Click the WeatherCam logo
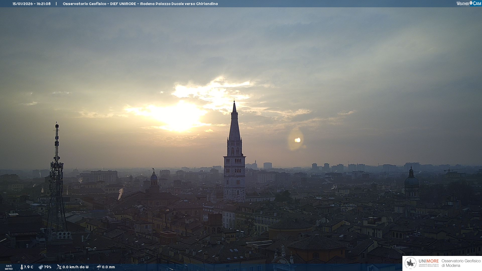This screenshot has width=482, height=271. click(469, 4)
